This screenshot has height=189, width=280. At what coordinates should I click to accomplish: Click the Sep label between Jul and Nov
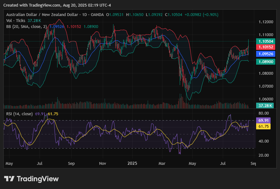[71, 164]
